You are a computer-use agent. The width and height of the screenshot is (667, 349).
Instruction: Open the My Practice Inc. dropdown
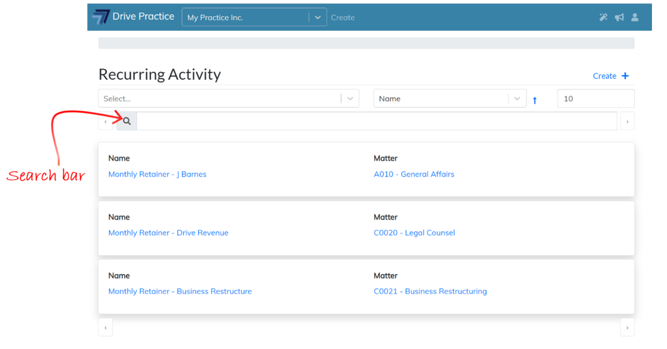254,17
